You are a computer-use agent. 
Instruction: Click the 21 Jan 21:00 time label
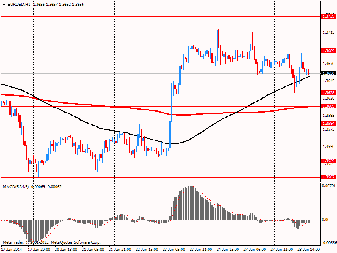120,250
